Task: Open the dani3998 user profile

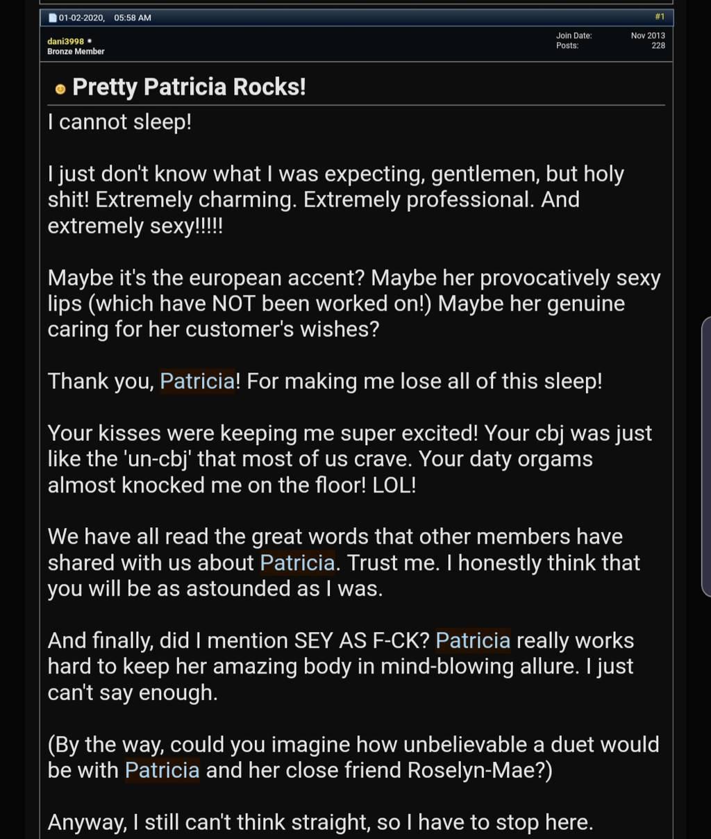Action: [65, 42]
